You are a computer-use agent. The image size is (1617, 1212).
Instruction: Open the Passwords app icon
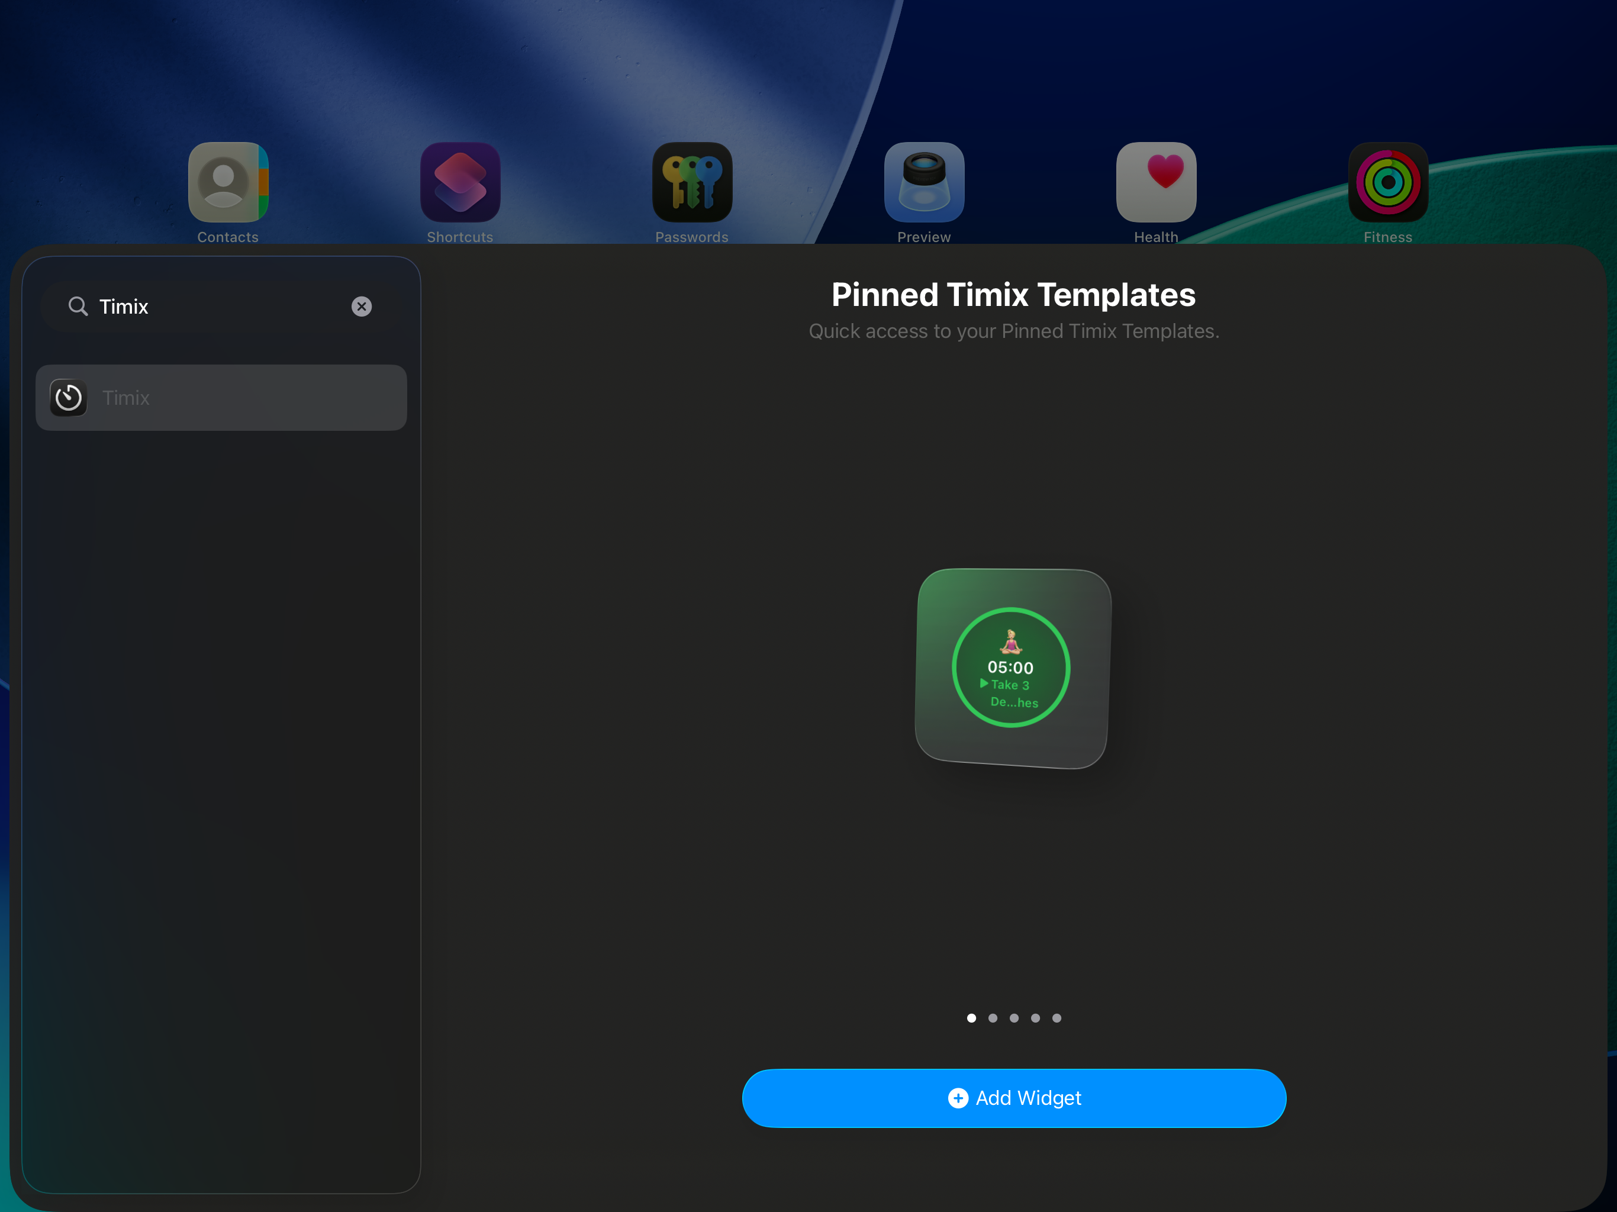691,182
